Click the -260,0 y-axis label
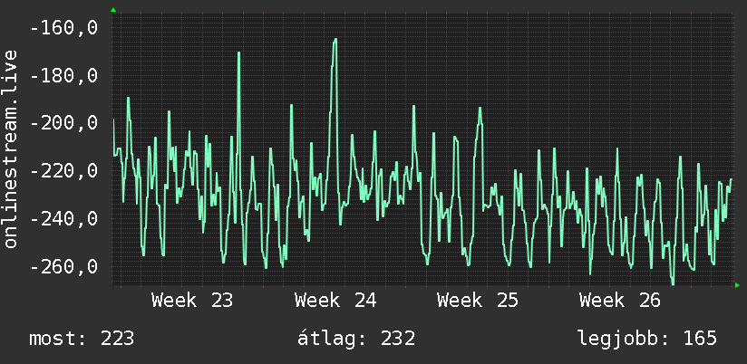 click(x=63, y=266)
